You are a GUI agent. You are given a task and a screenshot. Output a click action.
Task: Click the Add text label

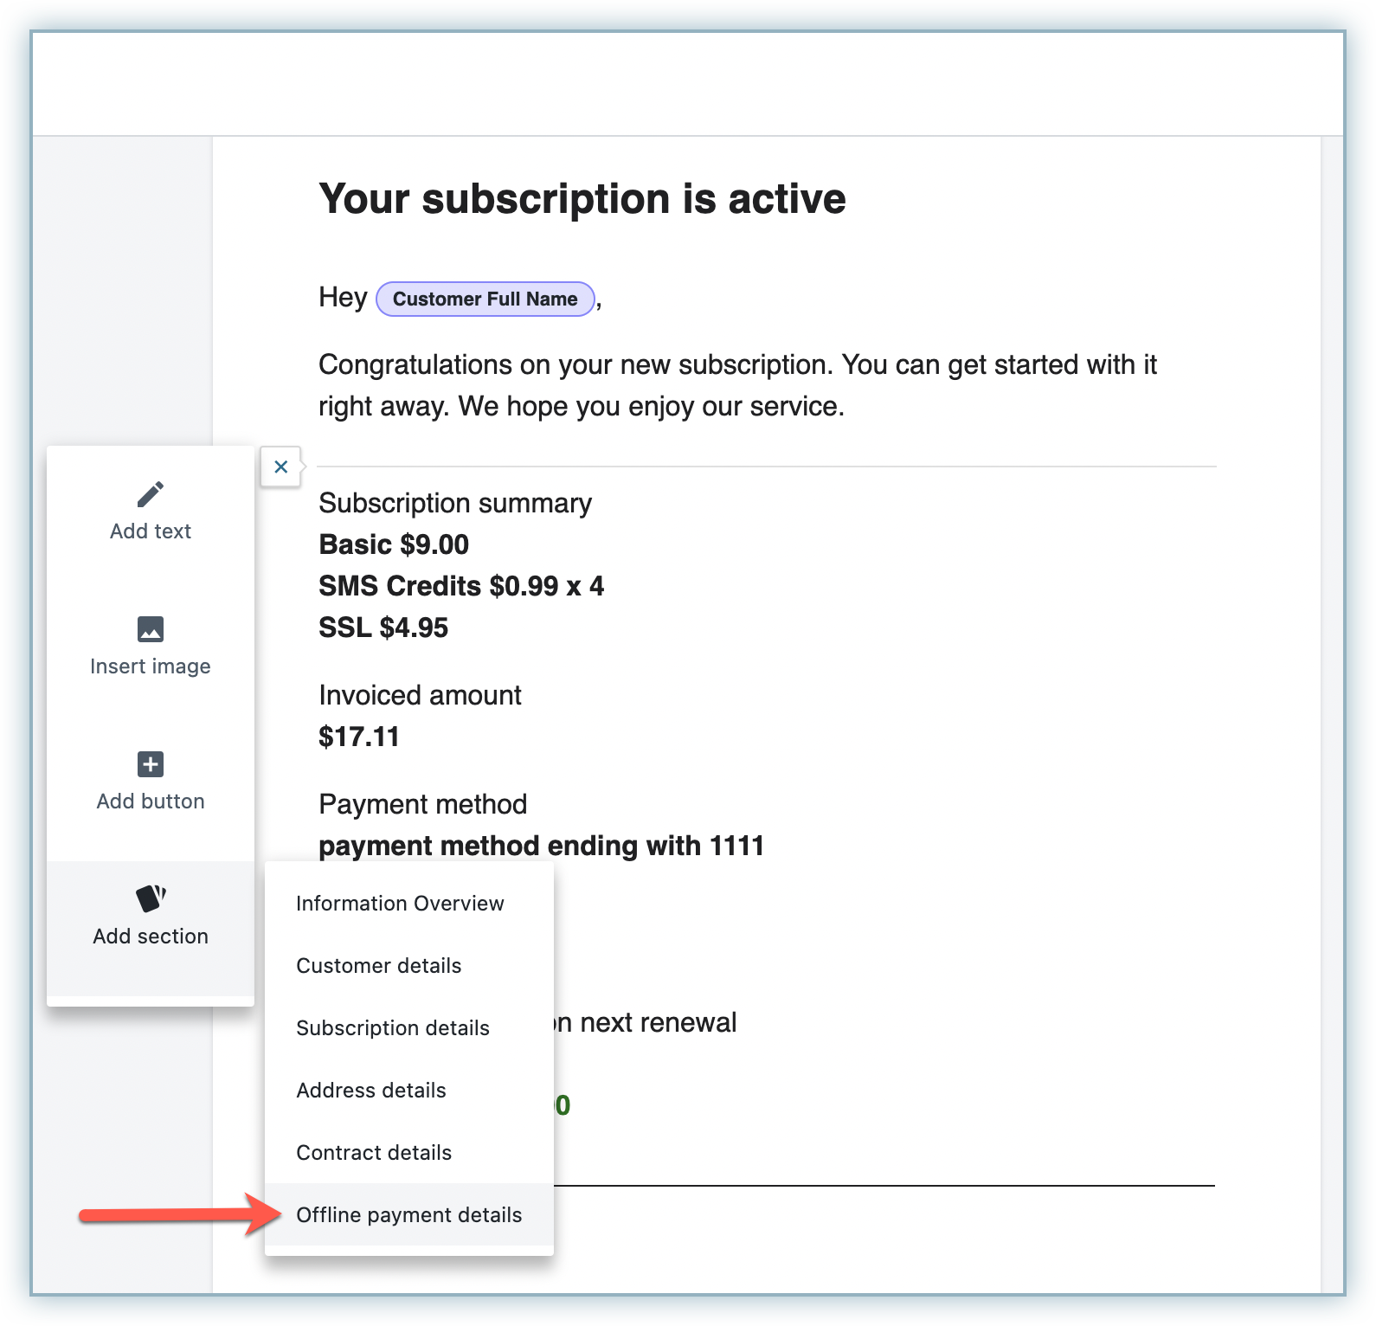click(151, 531)
